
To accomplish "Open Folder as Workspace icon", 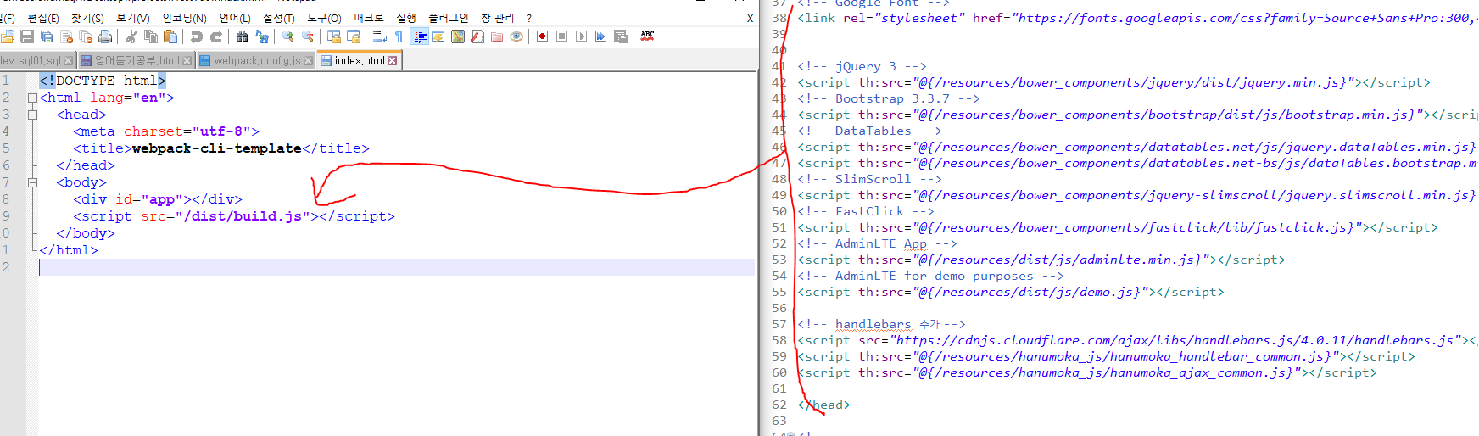I will pos(497,36).
